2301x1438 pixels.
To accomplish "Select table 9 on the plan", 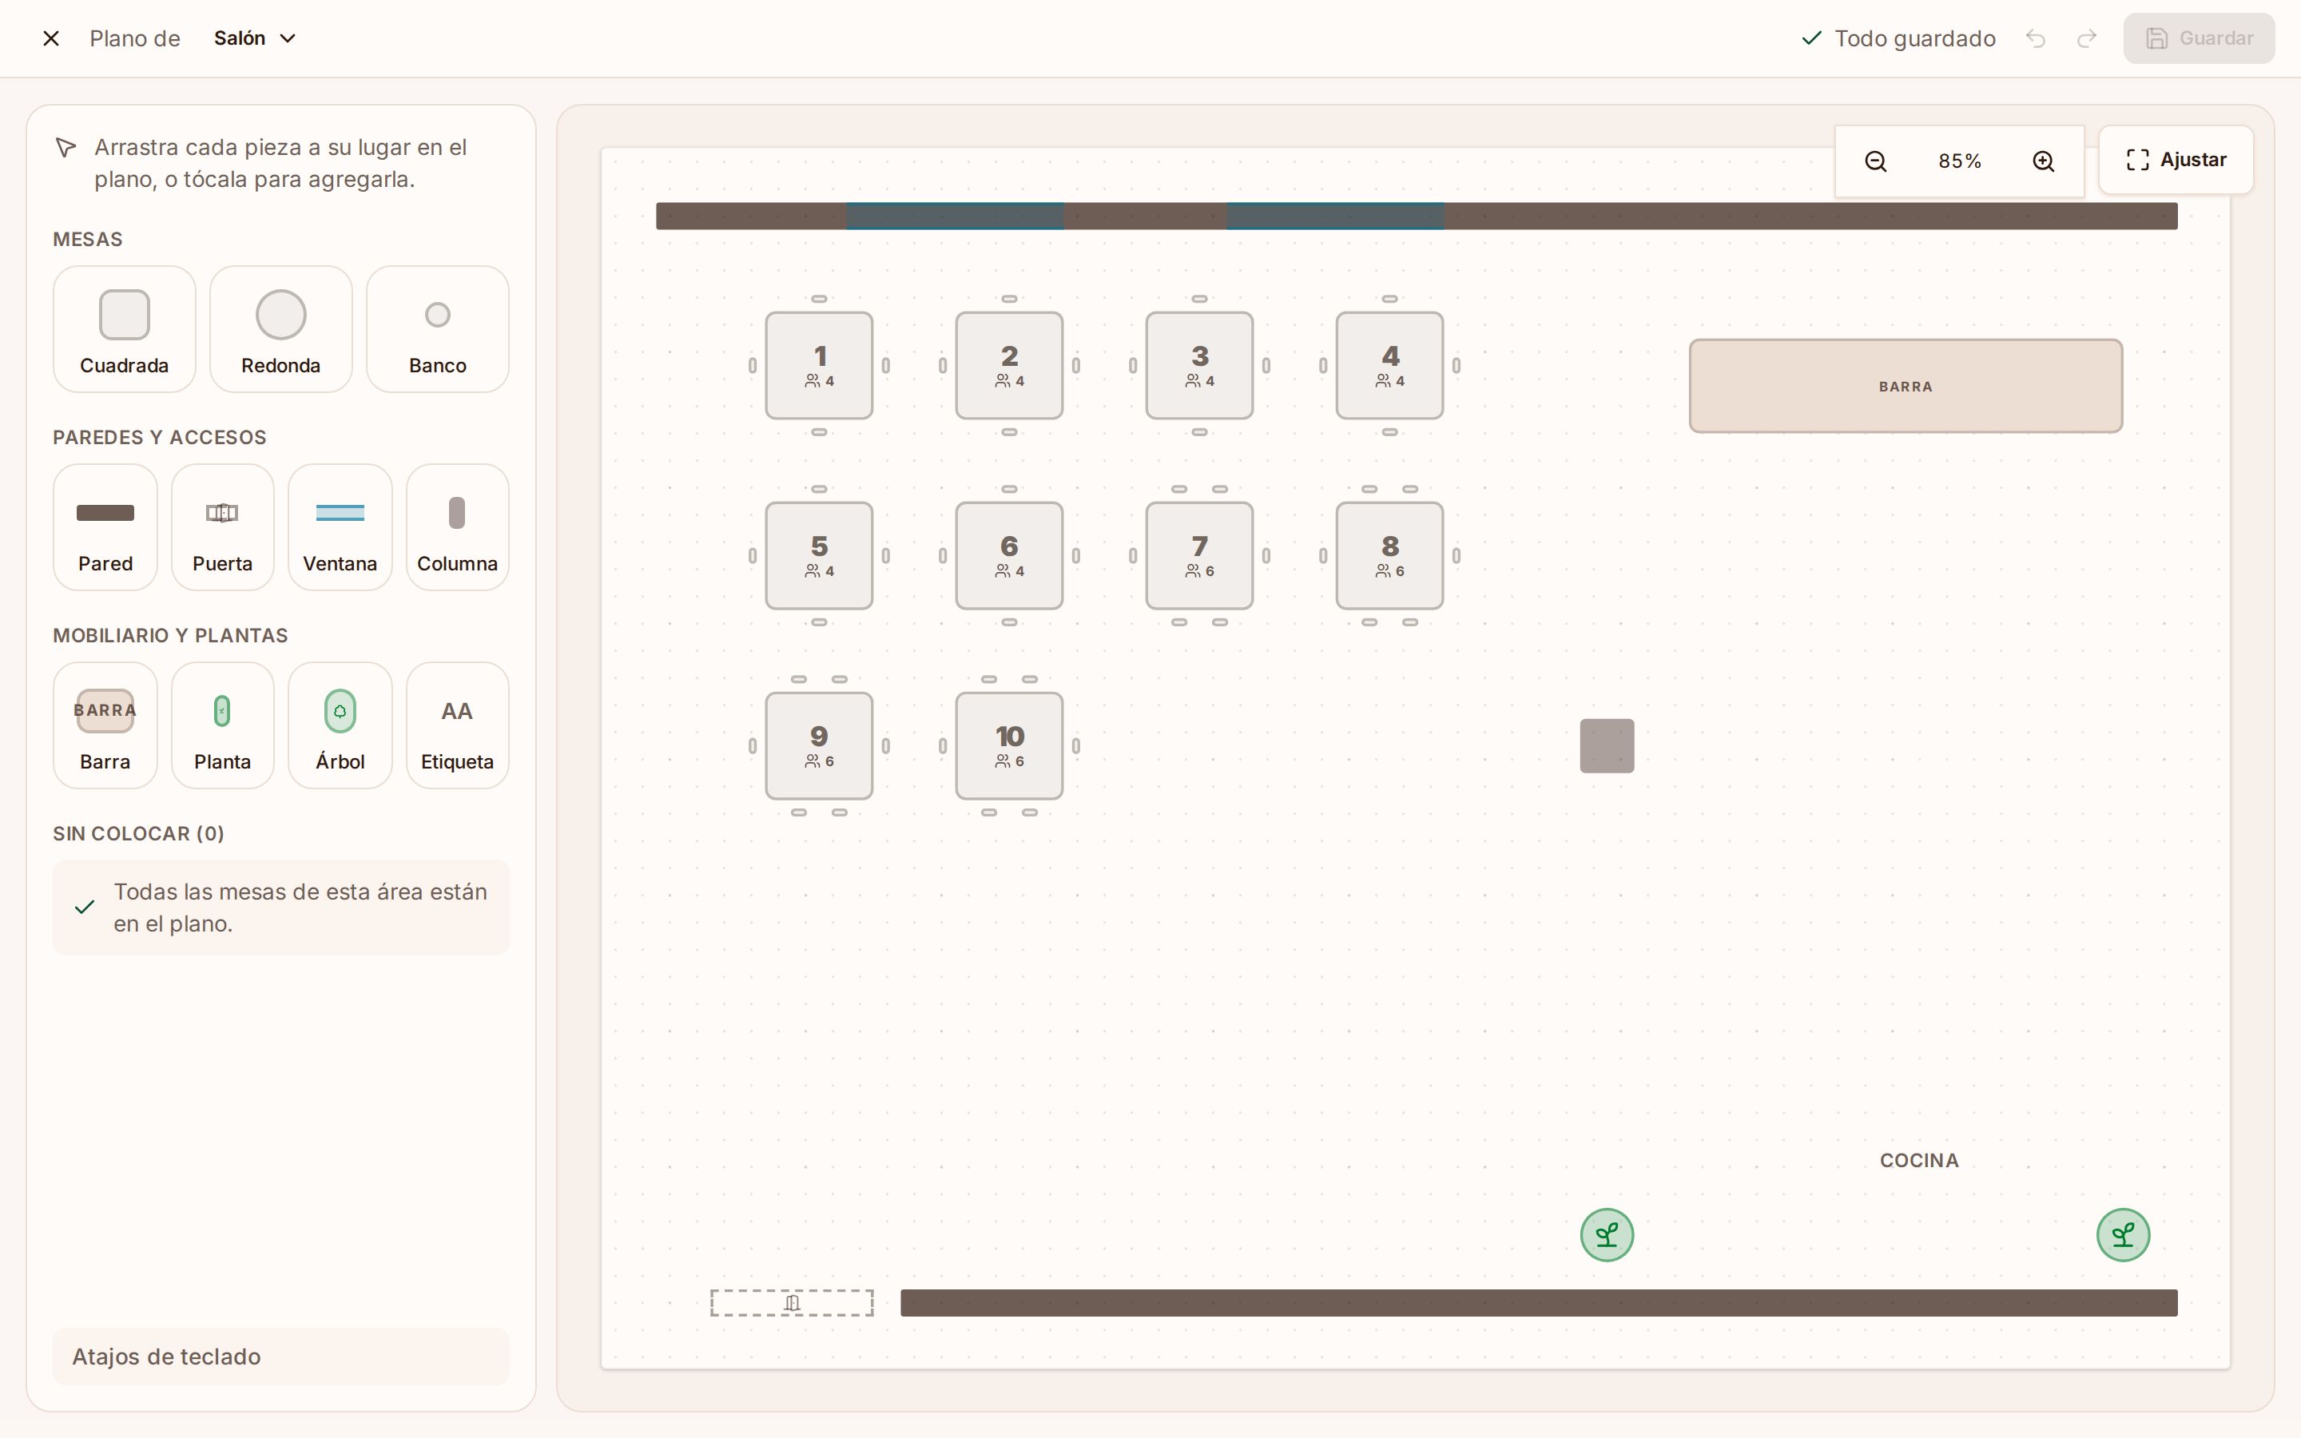I will pos(820,745).
